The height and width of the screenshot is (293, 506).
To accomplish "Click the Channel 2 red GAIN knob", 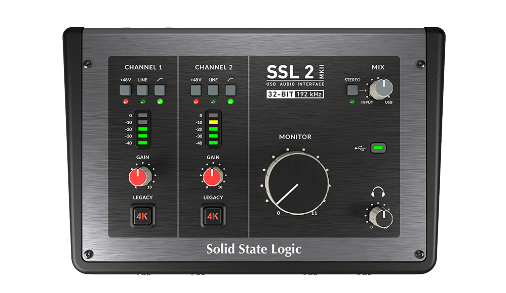I will click(x=213, y=176).
